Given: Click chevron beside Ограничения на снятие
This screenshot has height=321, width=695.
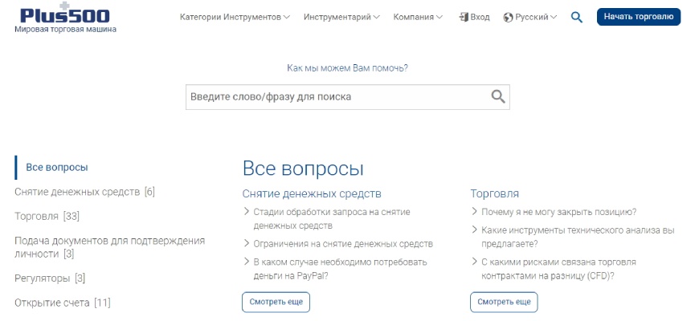Looking at the screenshot, I should [247, 243].
